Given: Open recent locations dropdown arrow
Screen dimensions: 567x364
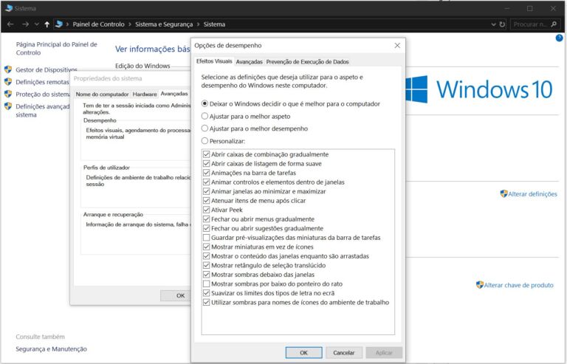Looking at the screenshot, I should pyautogui.click(x=36, y=24).
